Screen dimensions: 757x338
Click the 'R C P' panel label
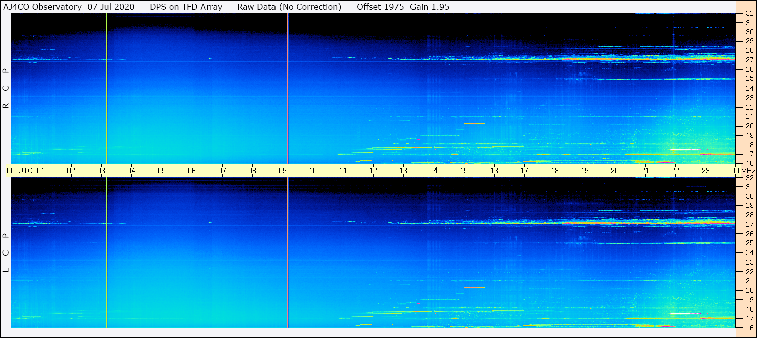6,89
